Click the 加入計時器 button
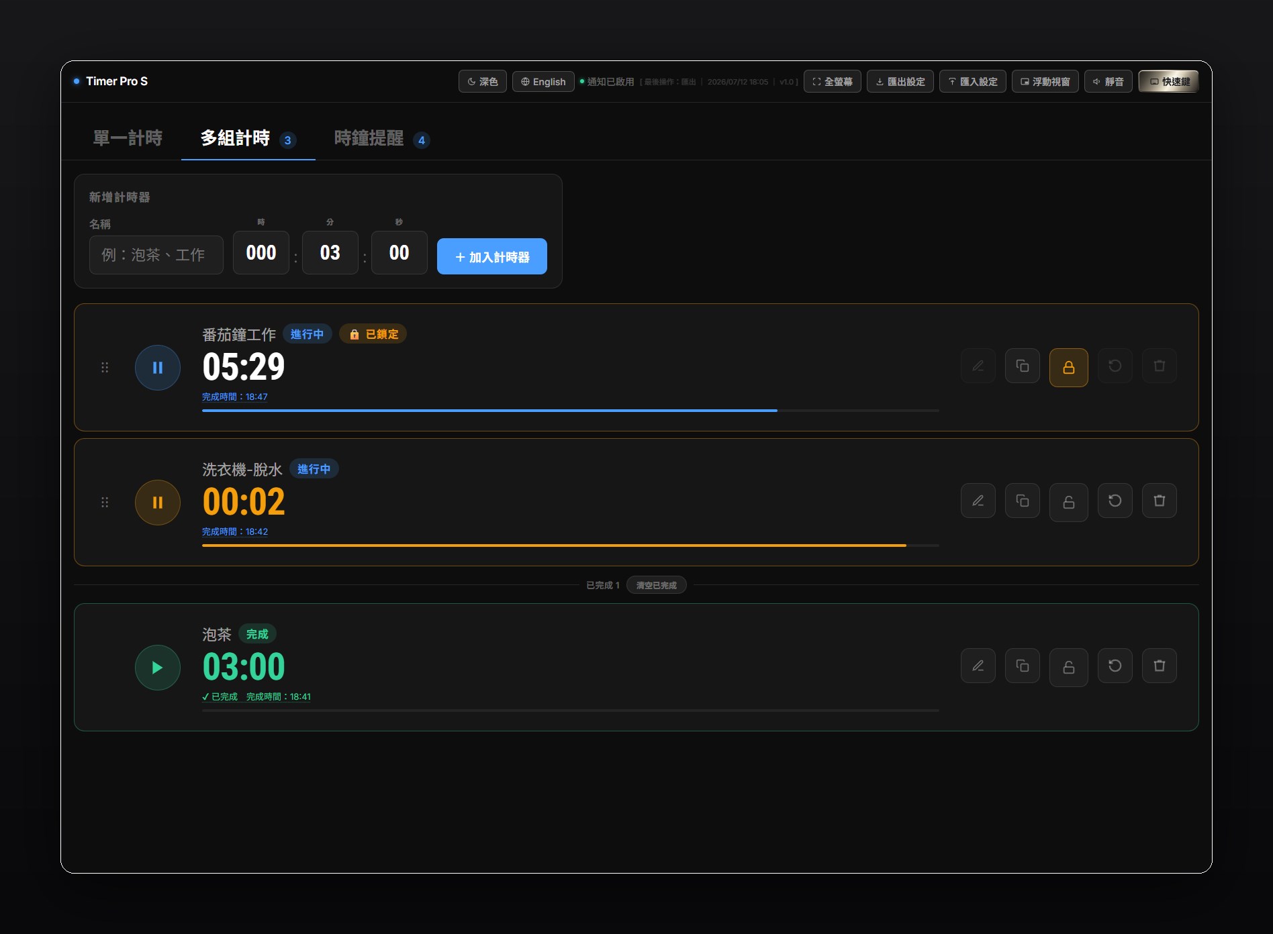Viewport: 1273px width, 934px height. [x=492, y=256]
